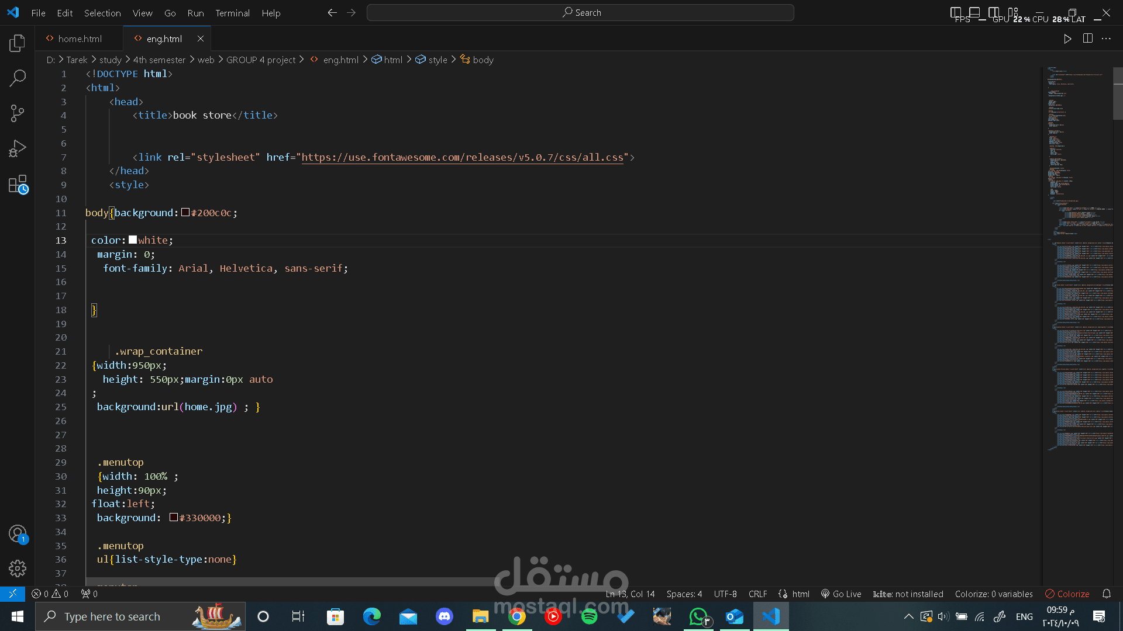The height and width of the screenshot is (631, 1123).
Task: Open the notifications bell in the status bar
Action: 1107,594
